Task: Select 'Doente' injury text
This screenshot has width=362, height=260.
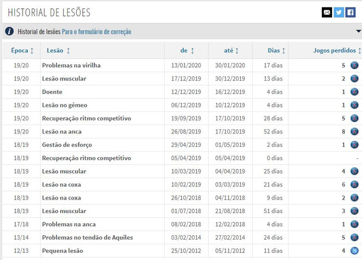Action: coord(52,92)
